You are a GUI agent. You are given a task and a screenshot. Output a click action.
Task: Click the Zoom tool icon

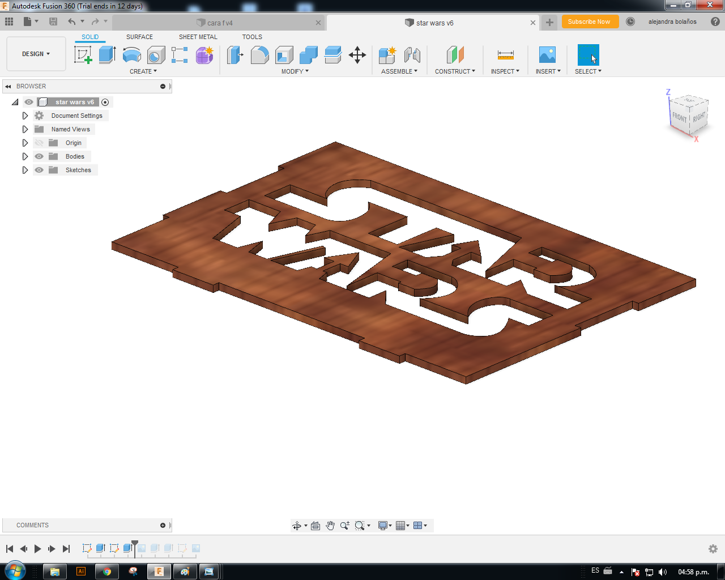(x=344, y=526)
